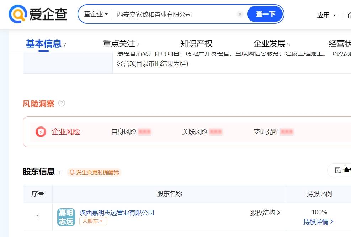Click the 查一下 search button

pyautogui.click(x=265, y=14)
